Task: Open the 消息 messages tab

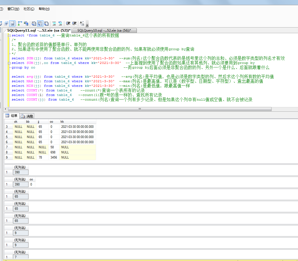Action: coord(27,116)
